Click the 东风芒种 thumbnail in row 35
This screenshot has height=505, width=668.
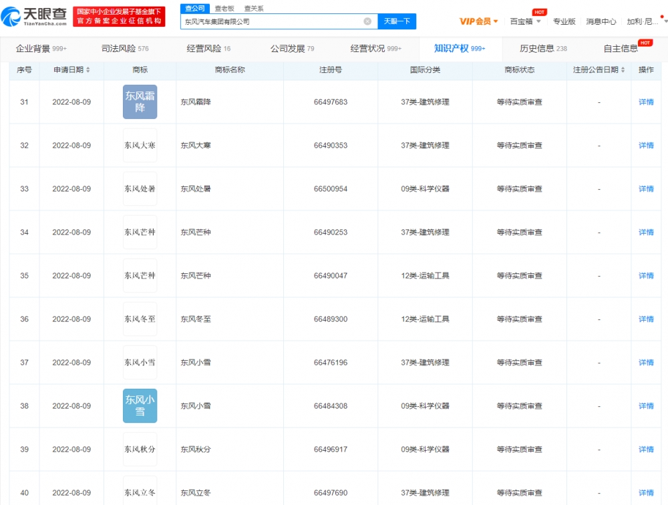(x=140, y=276)
